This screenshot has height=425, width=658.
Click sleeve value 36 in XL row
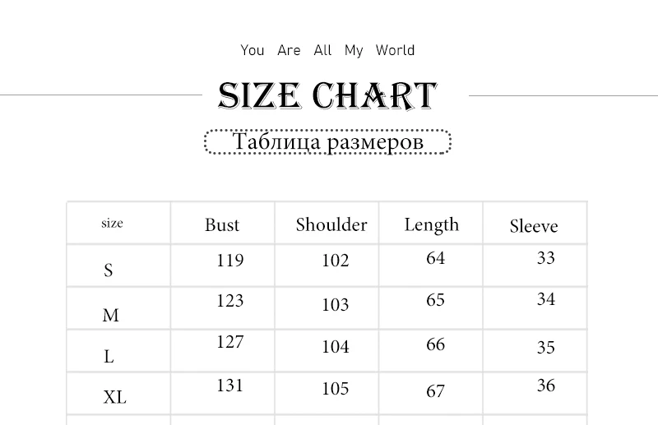pos(546,386)
